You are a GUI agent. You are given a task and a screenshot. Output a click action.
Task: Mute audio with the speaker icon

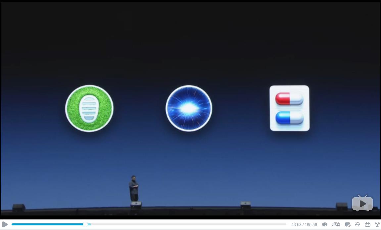click(x=324, y=224)
